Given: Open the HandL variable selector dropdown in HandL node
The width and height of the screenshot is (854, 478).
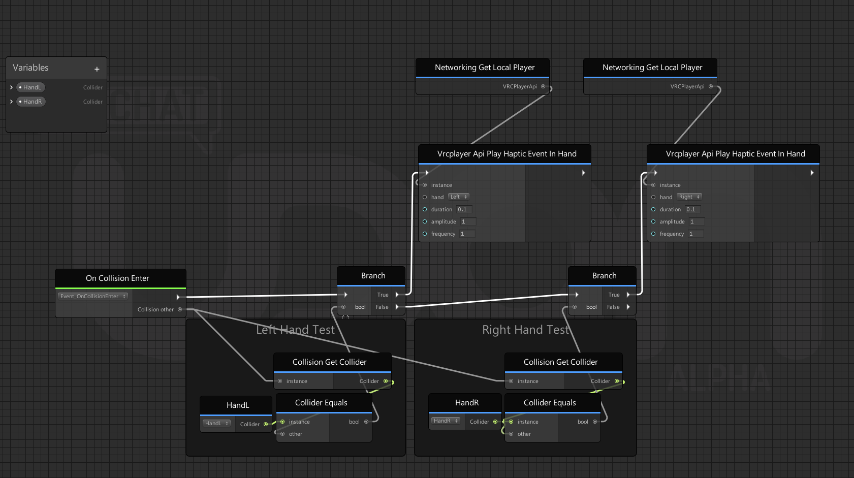Looking at the screenshot, I should click(216, 423).
